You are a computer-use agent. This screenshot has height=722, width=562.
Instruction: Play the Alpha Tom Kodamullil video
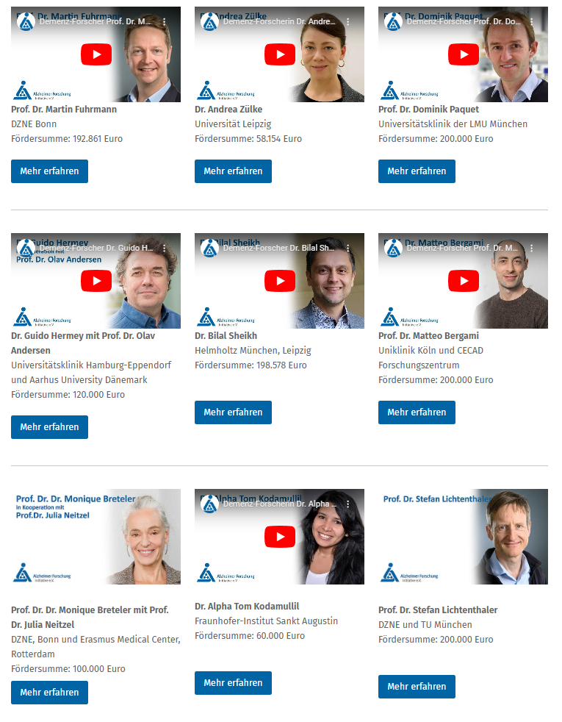(x=280, y=537)
